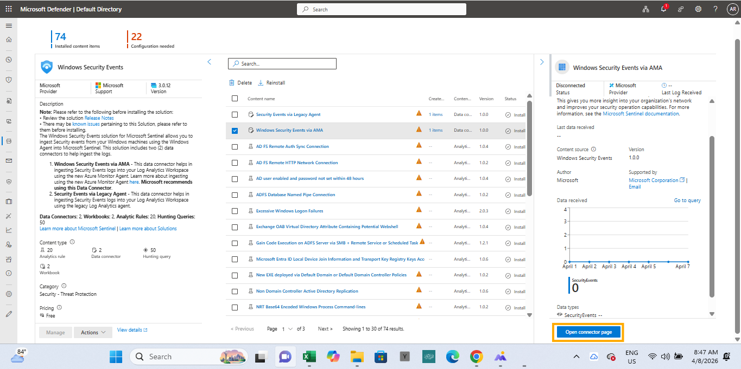
Task: Sort by Version column header
Action: pyautogui.click(x=486, y=99)
